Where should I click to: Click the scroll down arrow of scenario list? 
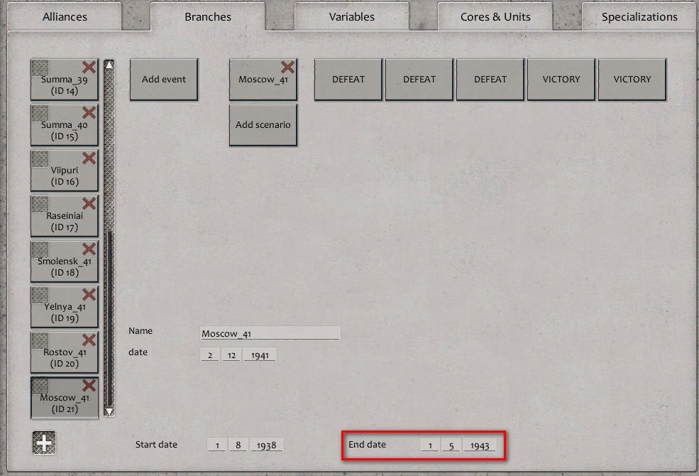[109, 411]
